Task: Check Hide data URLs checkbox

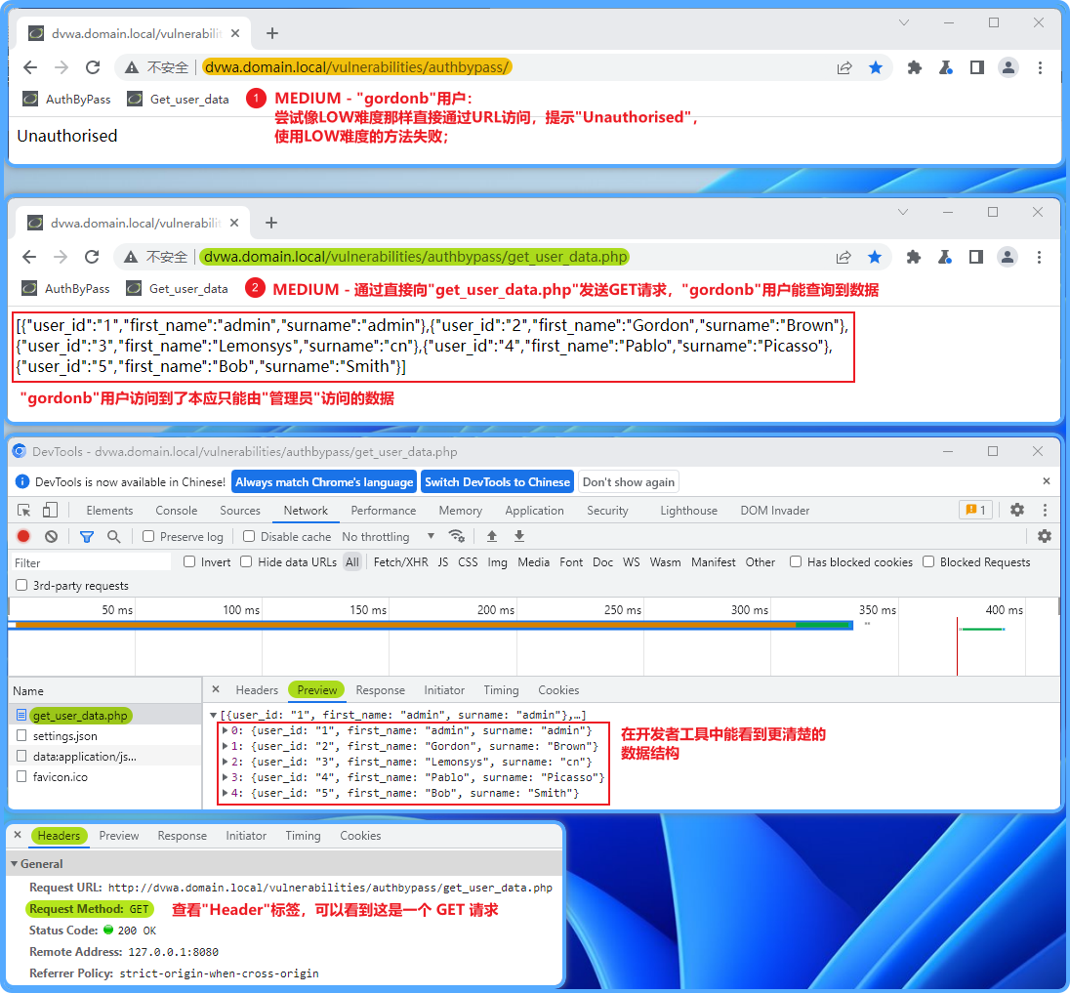Action: [x=246, y=561]
